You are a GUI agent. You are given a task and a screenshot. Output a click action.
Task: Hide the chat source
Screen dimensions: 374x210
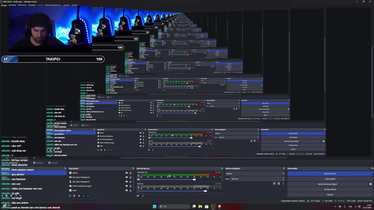pos(127,190)
